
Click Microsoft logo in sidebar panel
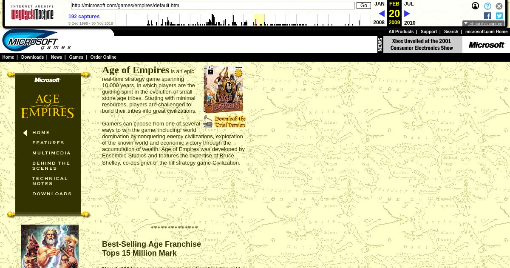point(48,80)
